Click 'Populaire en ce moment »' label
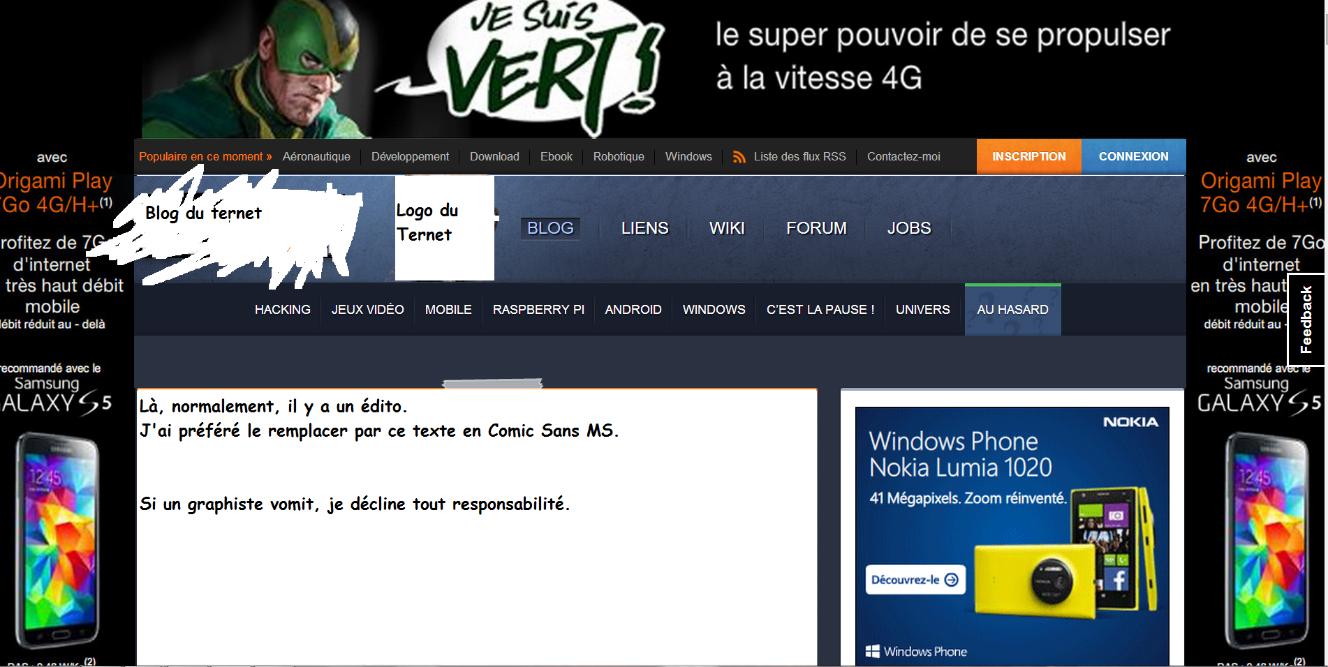The width and height of the screenshot is (1328, 667). point(205,157)
